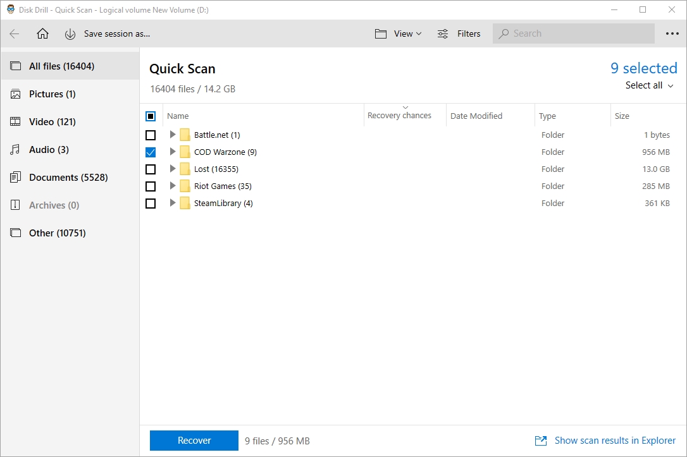Click the '9 files / 956 MB' status text
The image size is (687, 457).
click(x=277, y=441)
